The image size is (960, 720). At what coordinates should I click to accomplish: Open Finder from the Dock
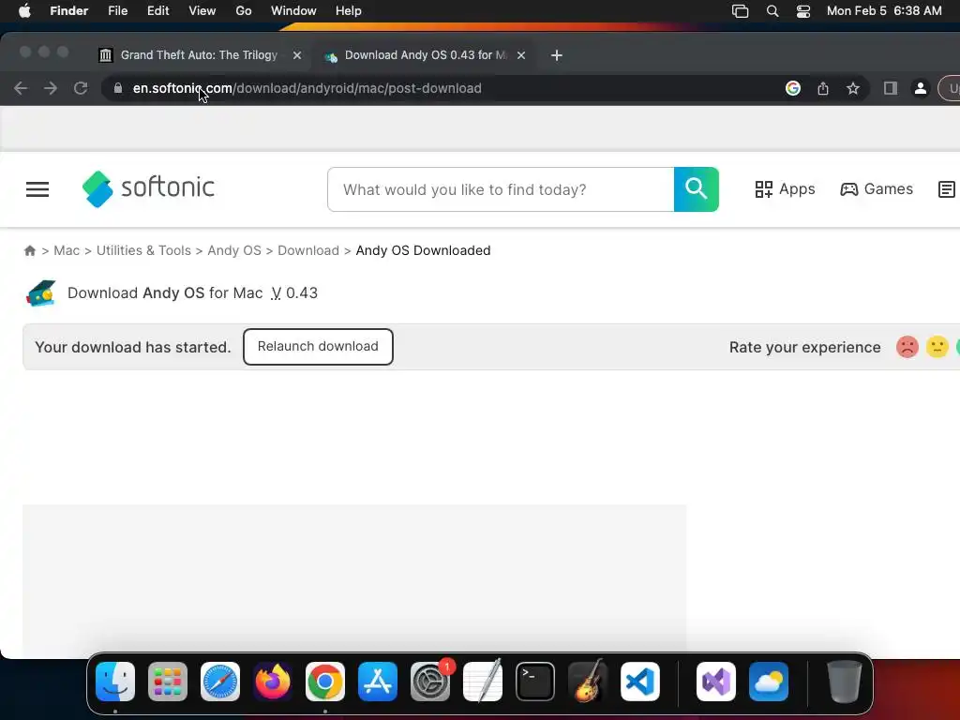(x=115, y=682)
